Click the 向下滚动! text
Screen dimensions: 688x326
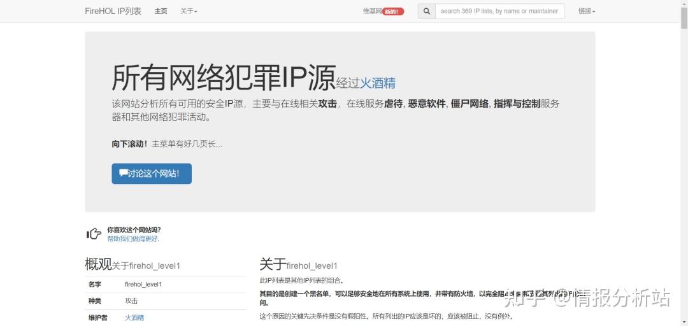(130, 143)
